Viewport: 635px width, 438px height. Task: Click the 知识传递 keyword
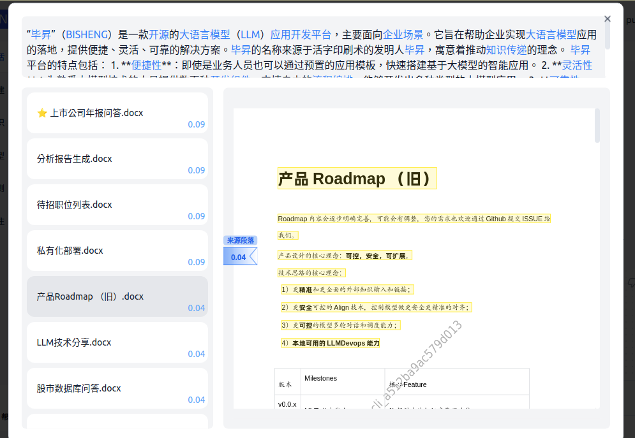tap(506, 50)
